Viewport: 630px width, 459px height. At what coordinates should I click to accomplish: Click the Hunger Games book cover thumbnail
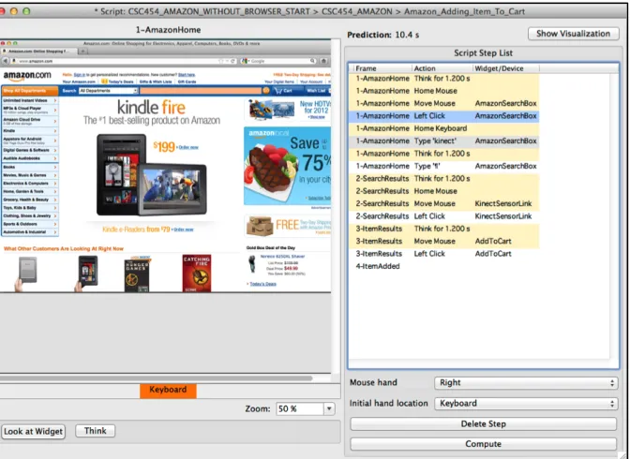pyautogui.click(x=137, y=274)
